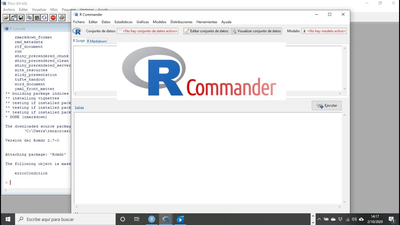Open the Distribuciones menu

181,22
